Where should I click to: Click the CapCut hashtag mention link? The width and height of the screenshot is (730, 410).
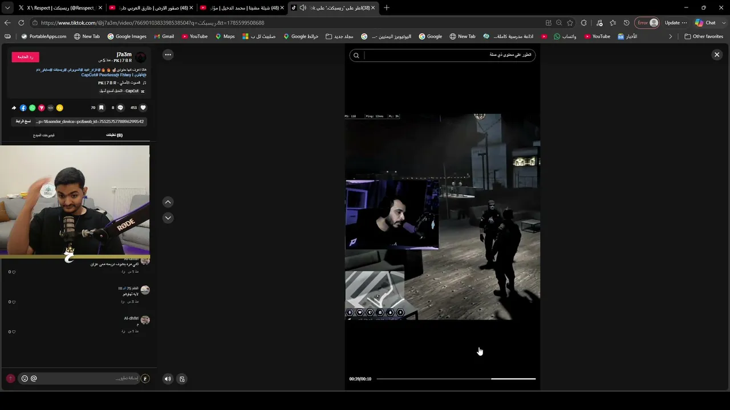[x=89, y=75]
